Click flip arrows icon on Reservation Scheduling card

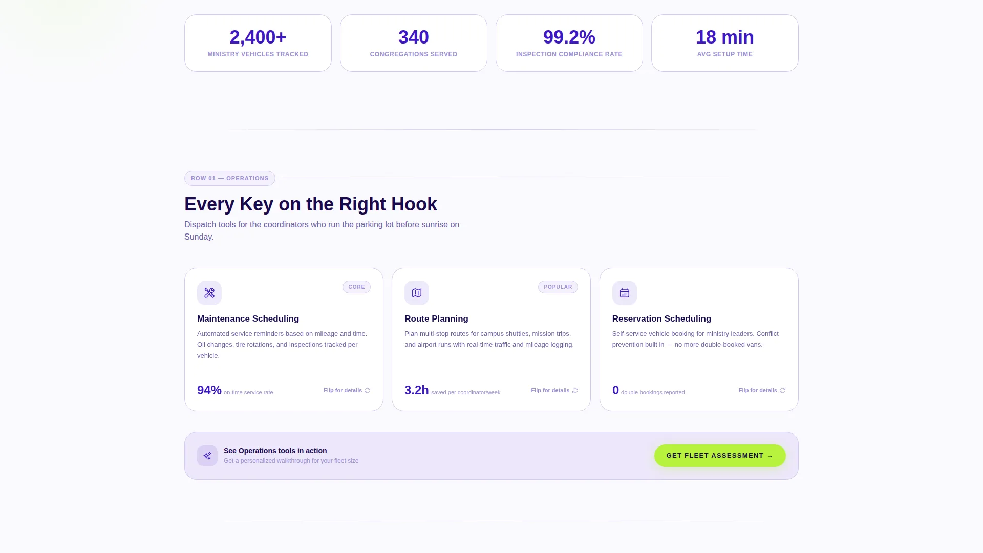point(782,391)
